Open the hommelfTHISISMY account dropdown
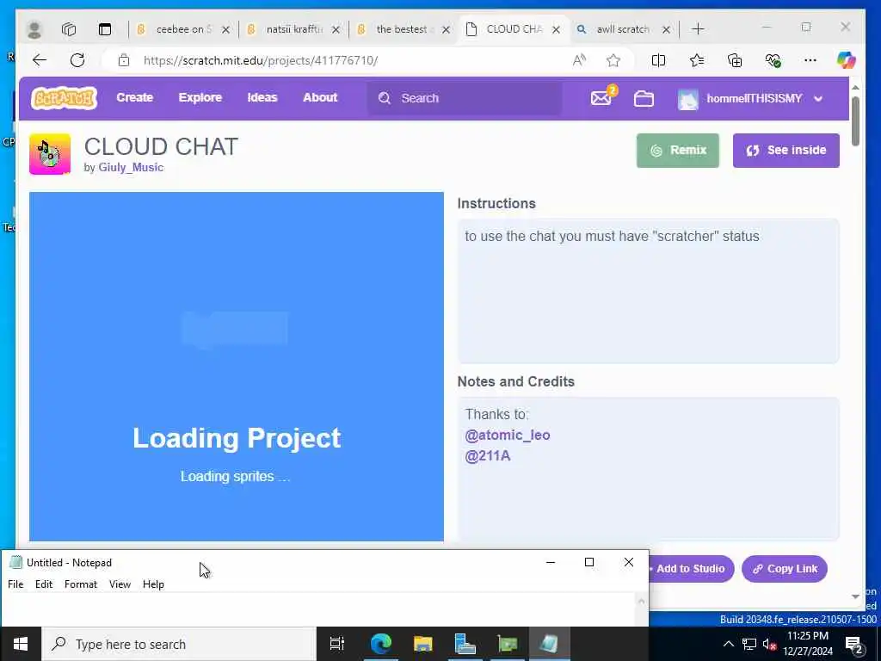 750,99
